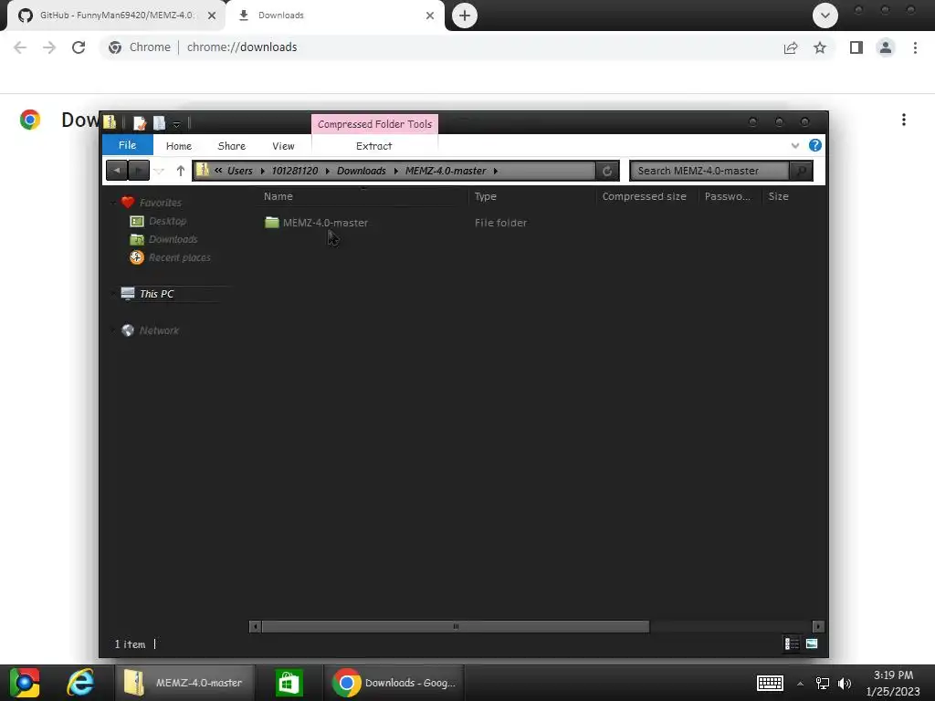Open Chrome tab search dropdown
The width and height of the screenshot is (935, 701).
(x=825, y=16)
